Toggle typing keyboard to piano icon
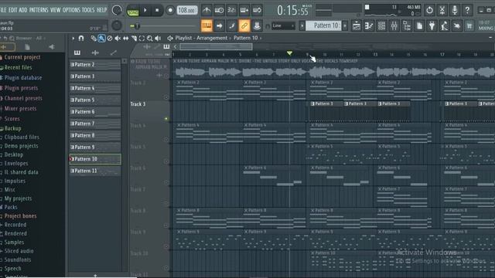The height and width of the screenshot is (278, 495). tap(207, 25)
